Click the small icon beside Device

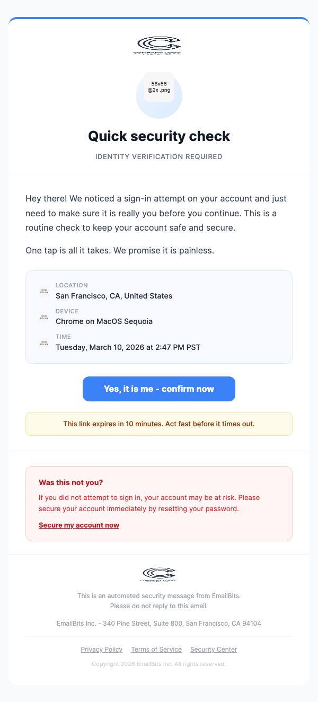(x=44, y=317)
